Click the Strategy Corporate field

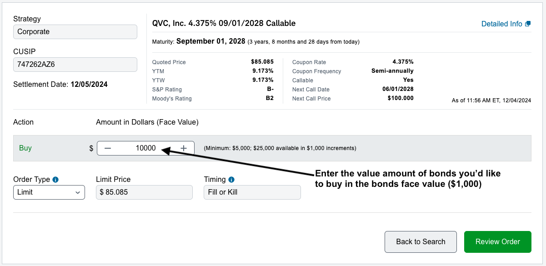[75, 32]
